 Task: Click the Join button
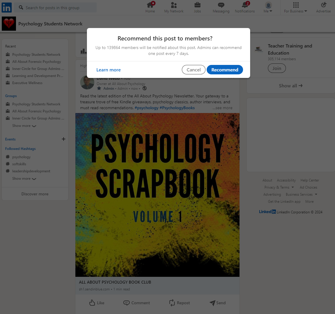pos(277,68)
